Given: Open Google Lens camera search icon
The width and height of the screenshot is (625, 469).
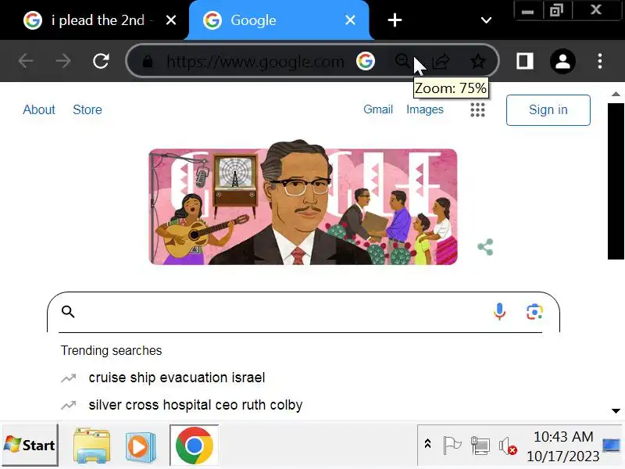Looking at the screenshot, I should point(534,312).
